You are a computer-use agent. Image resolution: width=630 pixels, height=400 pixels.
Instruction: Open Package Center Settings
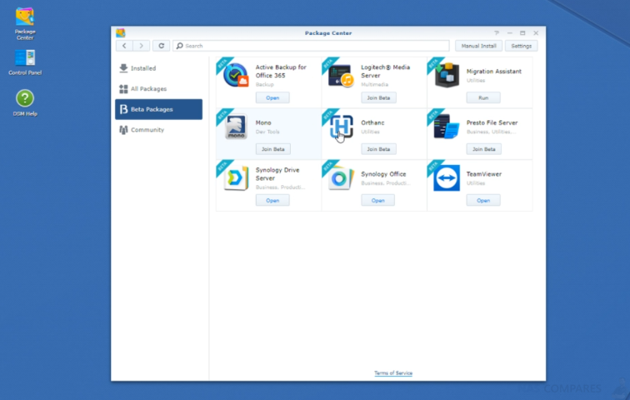tap(521, 46)
